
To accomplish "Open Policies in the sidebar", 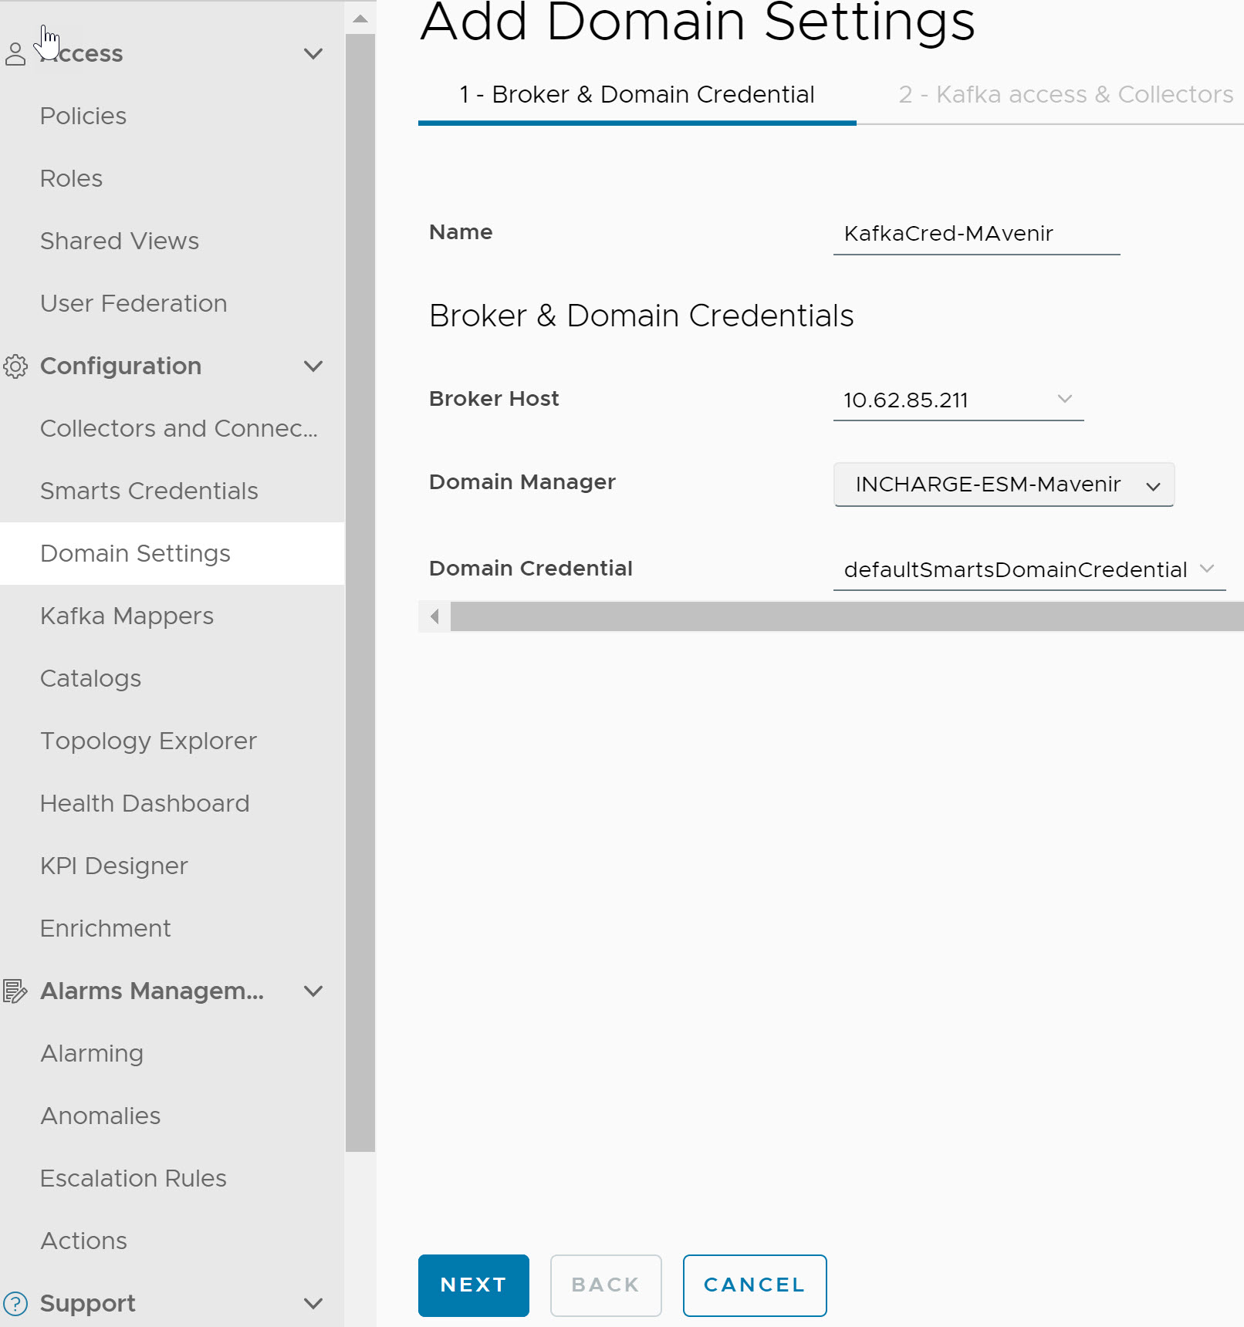I will pyautogui.click(x=83, y=116).
